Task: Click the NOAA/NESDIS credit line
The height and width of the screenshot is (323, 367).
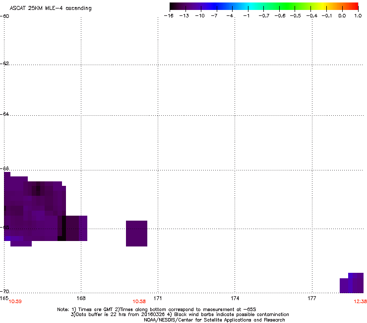Action: (214, 320)
